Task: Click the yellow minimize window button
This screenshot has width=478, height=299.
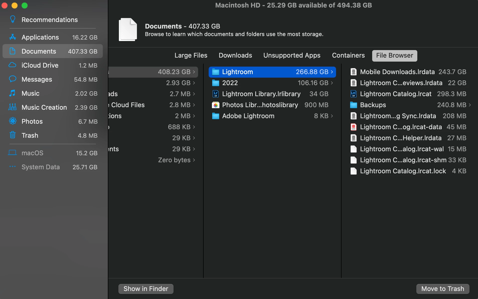Action: [x=15, y=6]
